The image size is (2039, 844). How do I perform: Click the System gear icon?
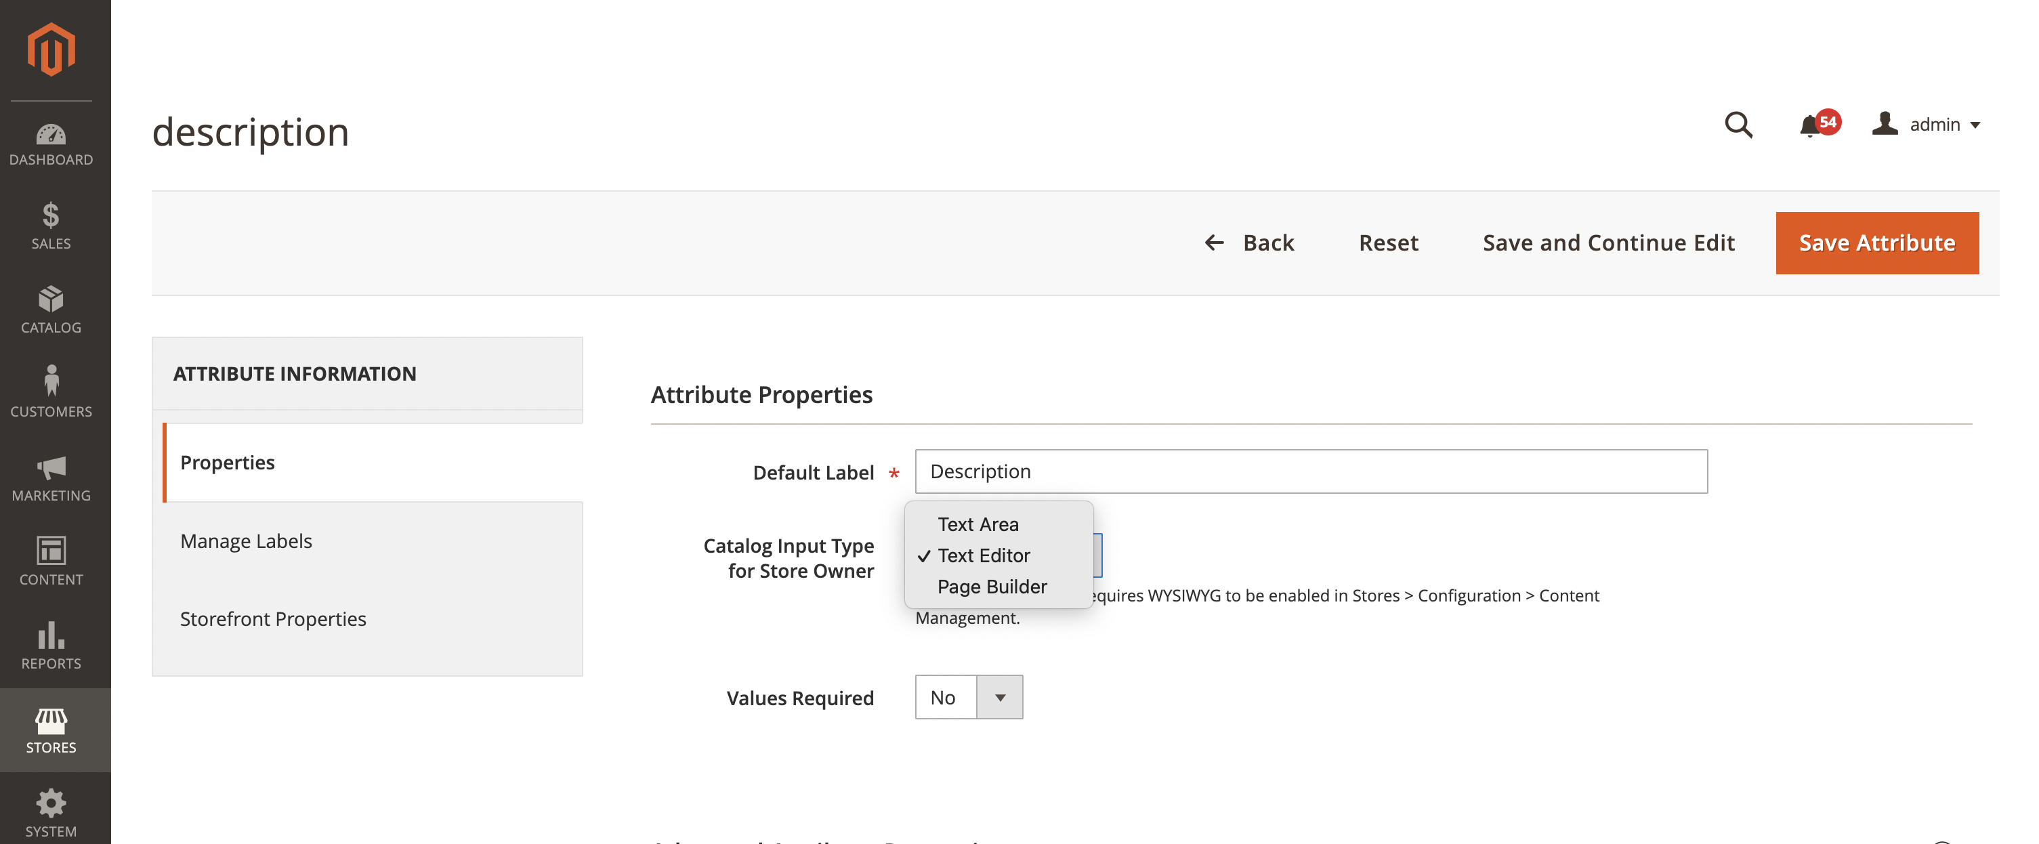(x=51, y=807)
